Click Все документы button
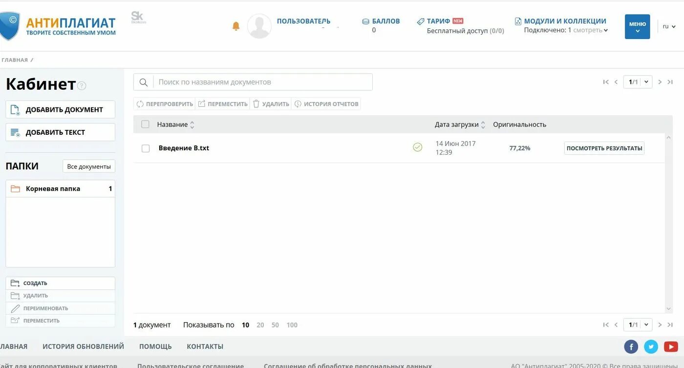684x368 pixels. tap(89, 166)
